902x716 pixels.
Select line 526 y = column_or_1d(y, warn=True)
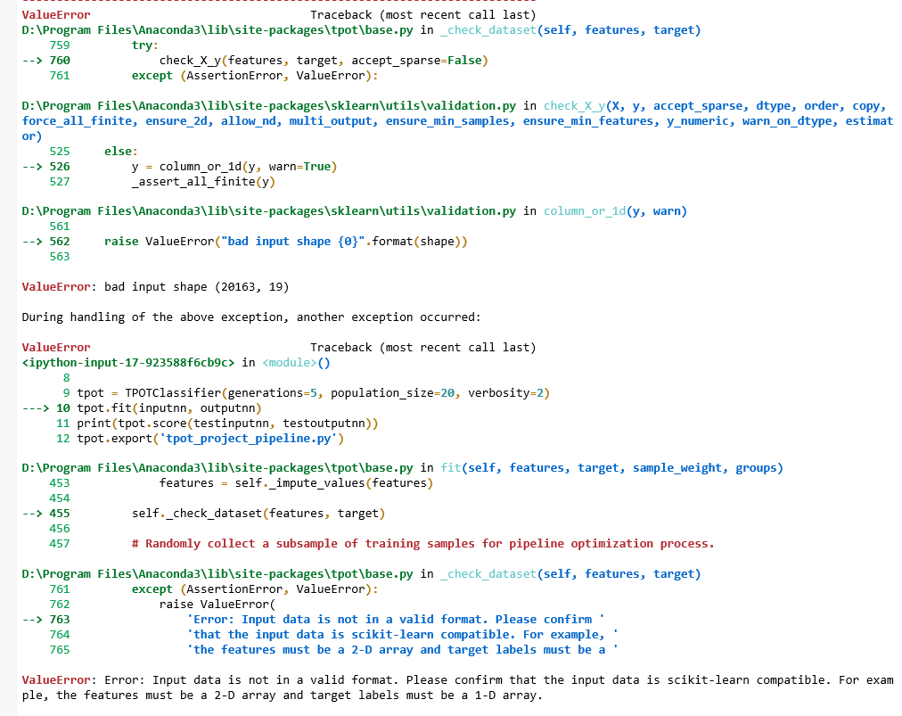[234, 167]
